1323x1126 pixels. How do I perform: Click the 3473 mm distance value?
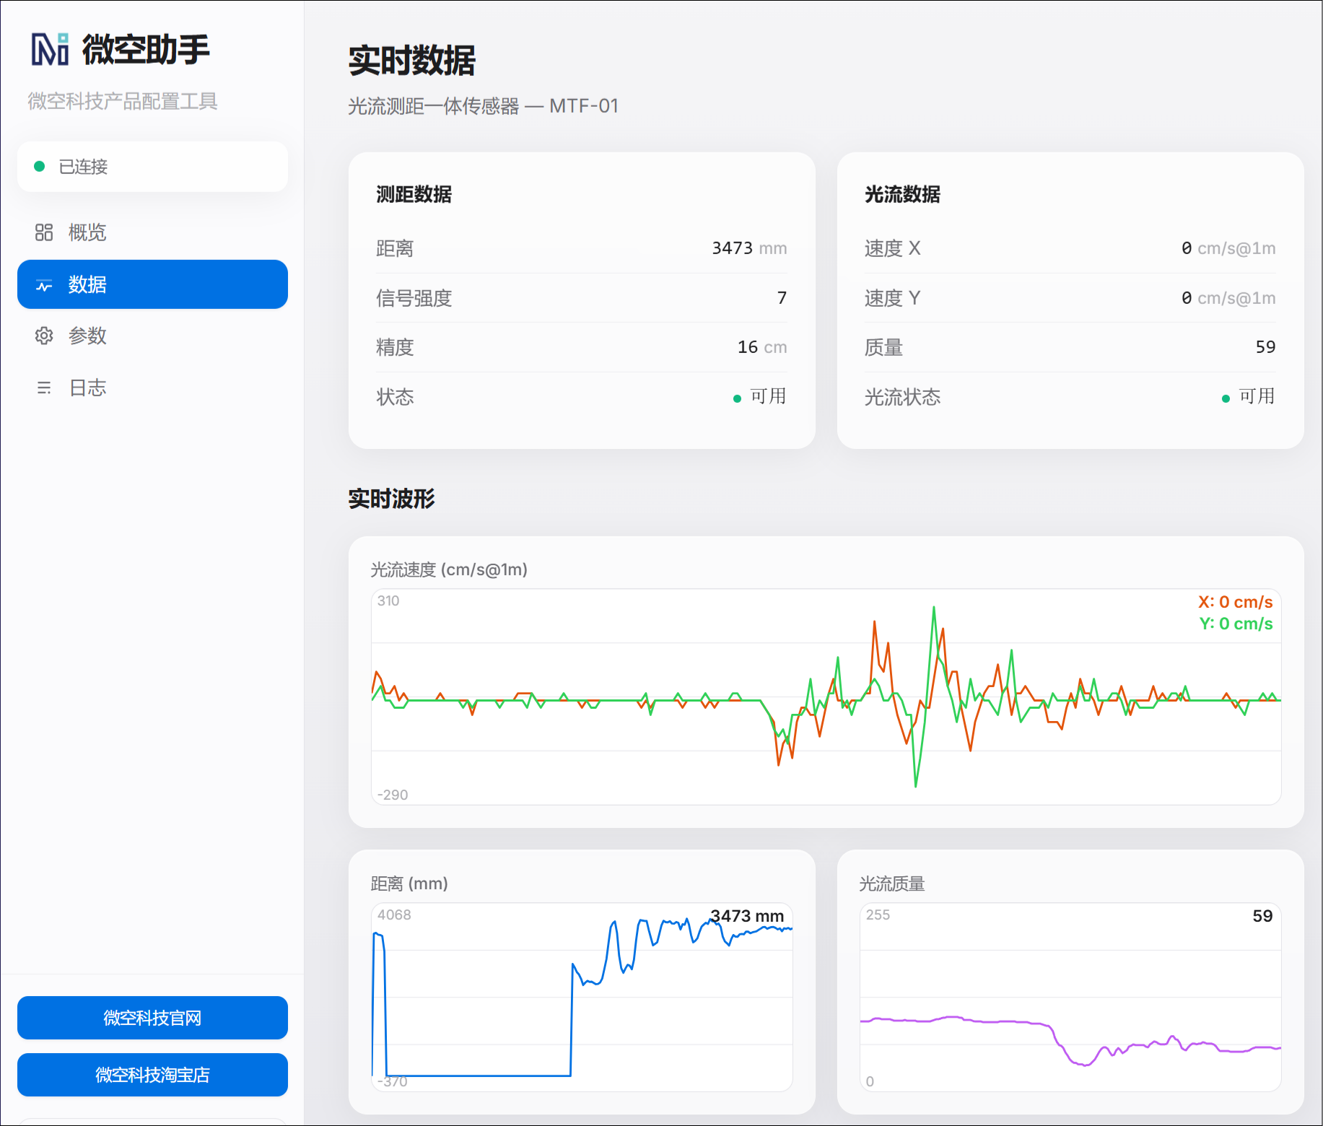tap(749, 248)
